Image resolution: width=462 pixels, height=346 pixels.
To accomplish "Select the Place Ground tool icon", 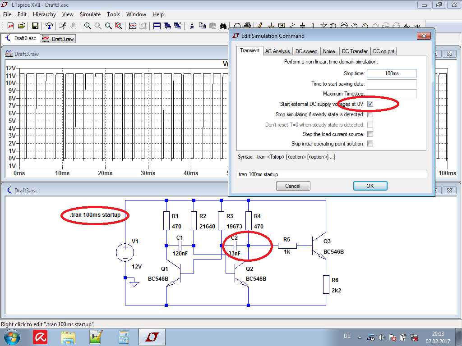I will 271,25.
